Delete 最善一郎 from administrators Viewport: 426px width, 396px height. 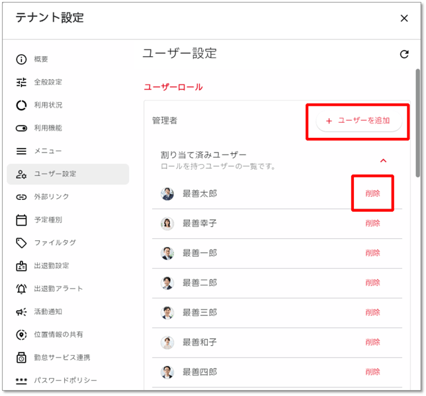click(372, 253)
